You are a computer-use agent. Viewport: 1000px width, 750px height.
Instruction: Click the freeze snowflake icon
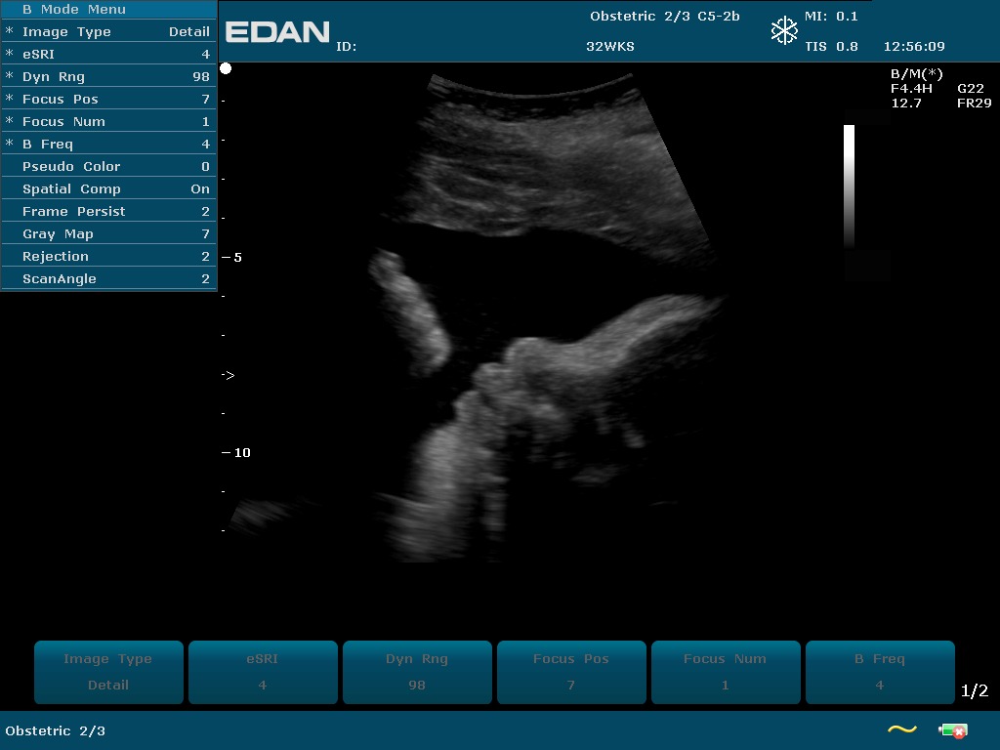tap(784, 31)
